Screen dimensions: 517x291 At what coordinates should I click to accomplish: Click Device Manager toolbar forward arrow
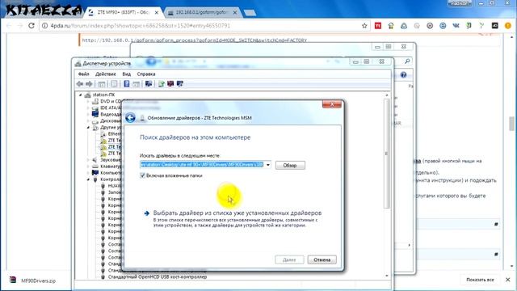click(89, 84)
